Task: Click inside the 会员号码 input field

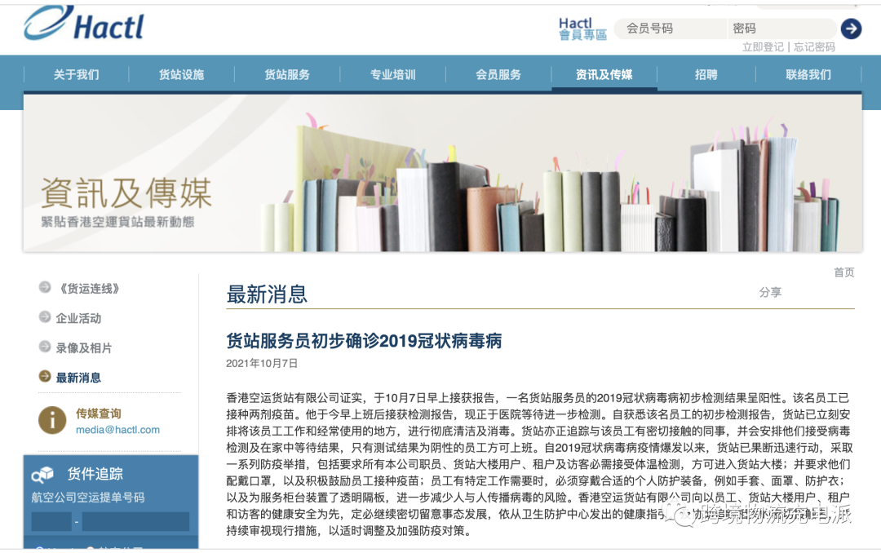Action: (671, 29)
